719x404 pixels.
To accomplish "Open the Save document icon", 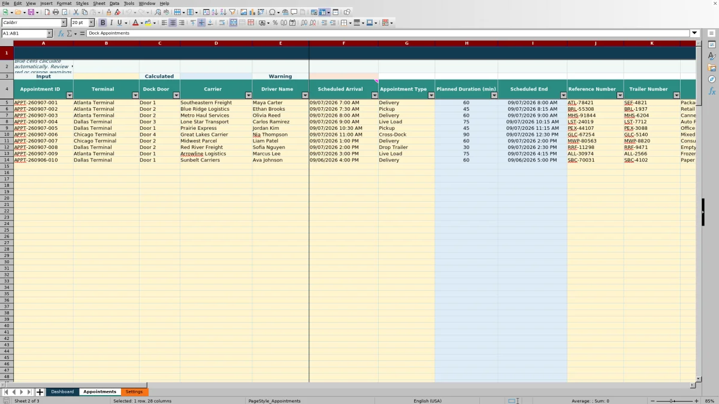I will [x=31, y=12].
